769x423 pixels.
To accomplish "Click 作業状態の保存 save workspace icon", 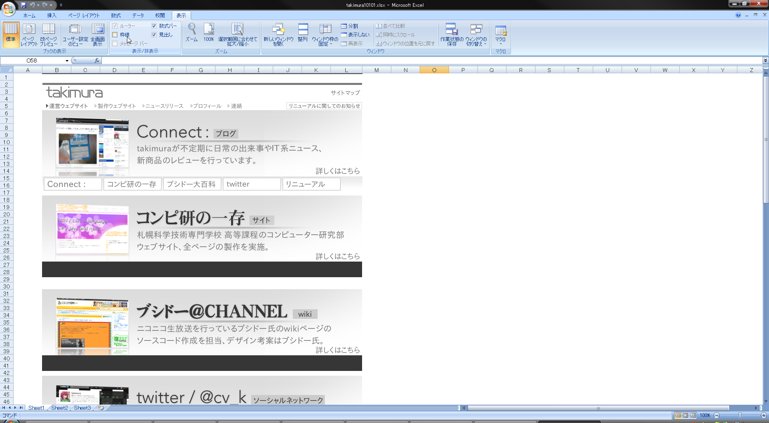I will click(452, 34).
